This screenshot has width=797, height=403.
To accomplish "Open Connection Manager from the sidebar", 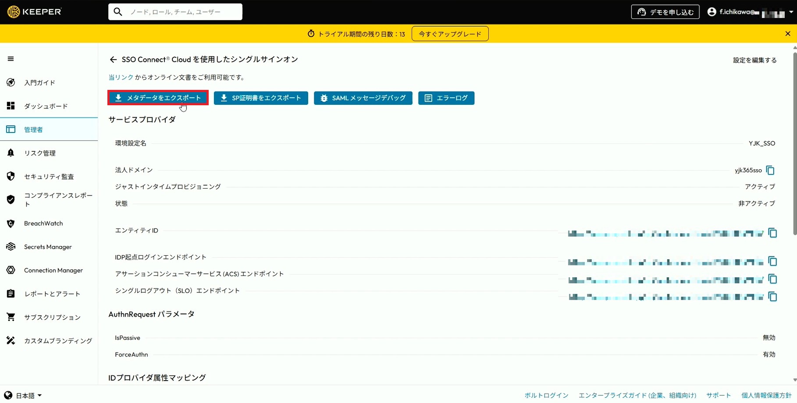I will pos(53,270).
